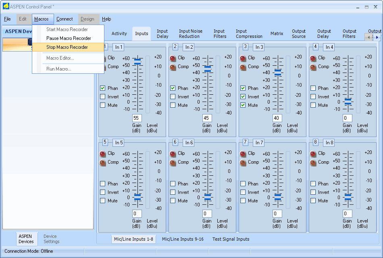Viewport: 383px width, 258px height.
Task: Open the Connect menu
Action: [65, 19]
